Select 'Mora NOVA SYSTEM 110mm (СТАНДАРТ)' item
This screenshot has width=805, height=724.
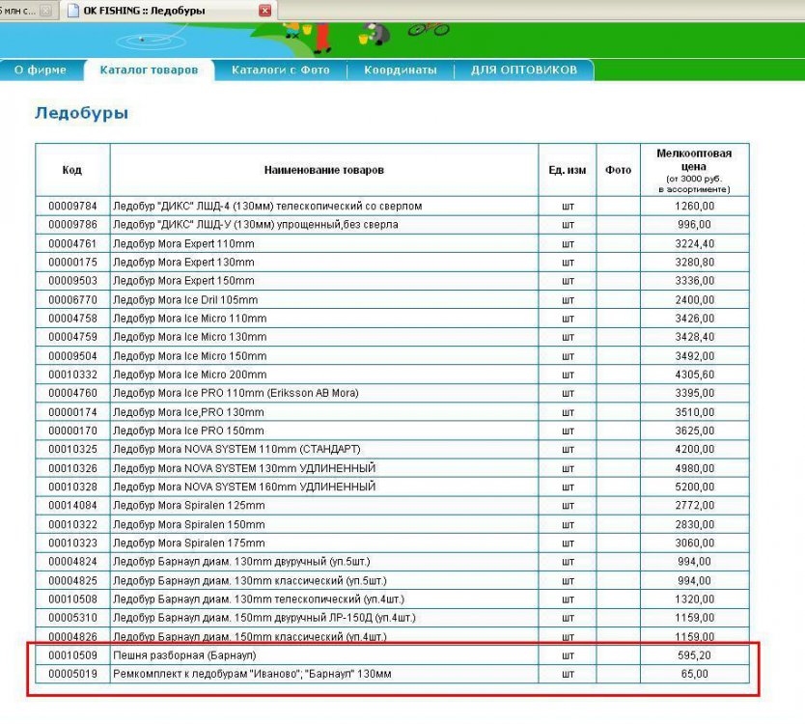point(236,449)
